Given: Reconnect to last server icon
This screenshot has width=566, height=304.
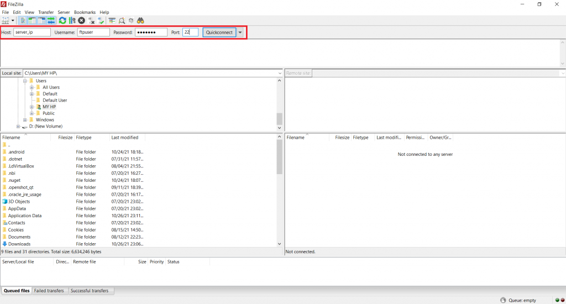Looking at the screenshot, I should 101,20.
